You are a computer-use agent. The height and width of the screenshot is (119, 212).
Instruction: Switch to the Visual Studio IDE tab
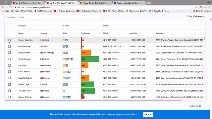[95, 3]
